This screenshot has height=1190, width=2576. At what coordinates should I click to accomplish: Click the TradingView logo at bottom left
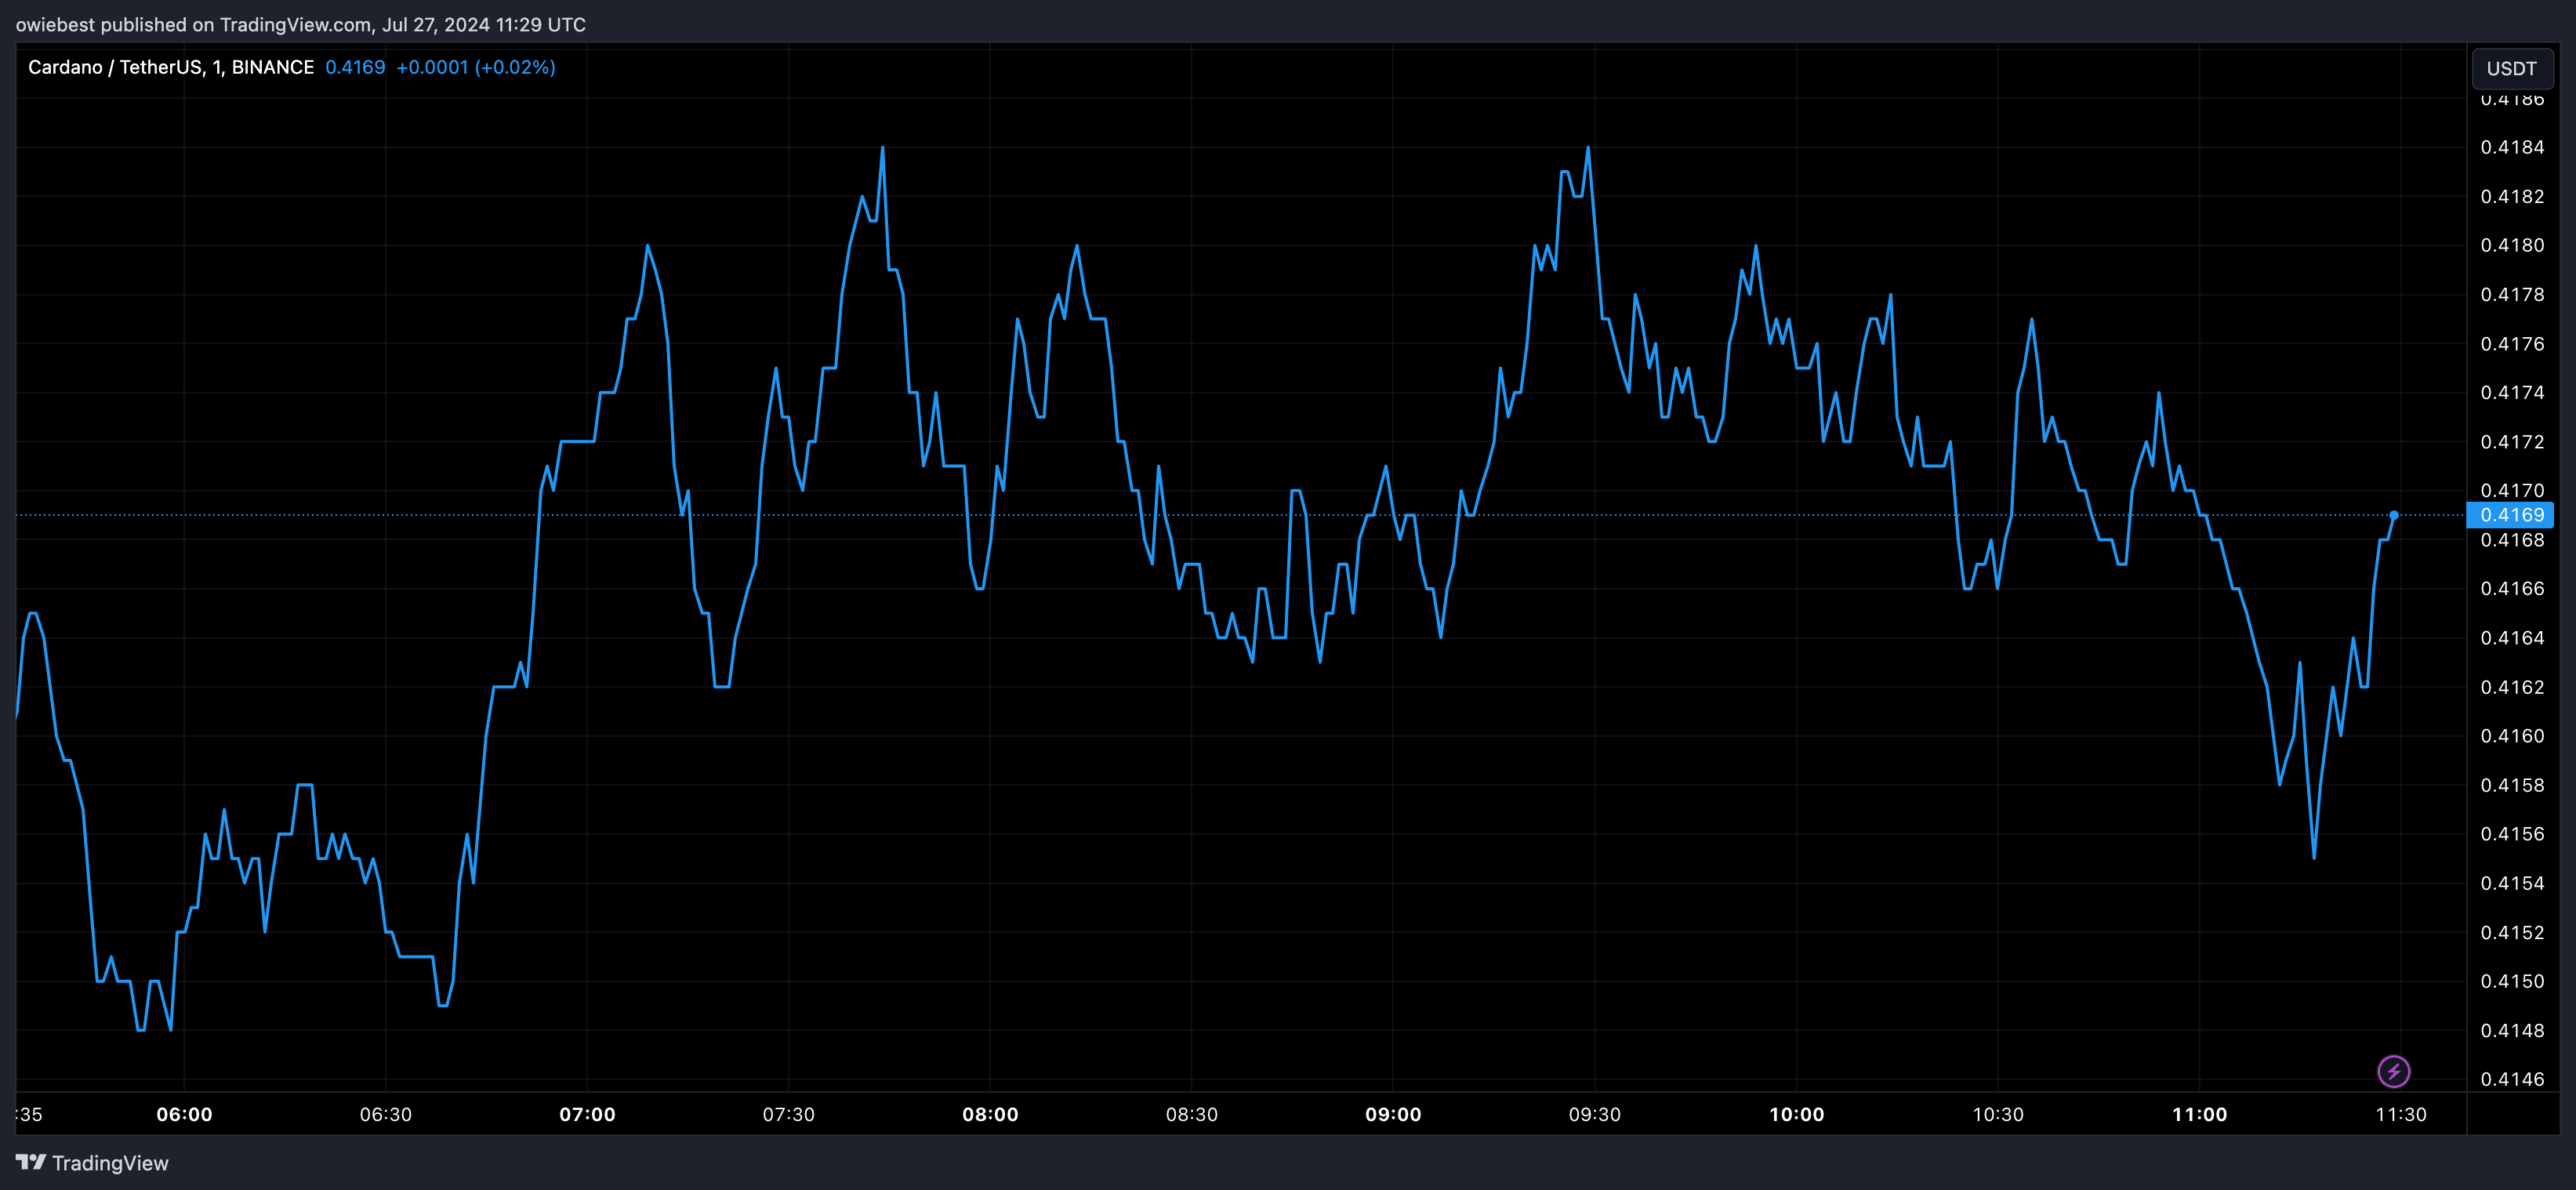pos(92,1163)
